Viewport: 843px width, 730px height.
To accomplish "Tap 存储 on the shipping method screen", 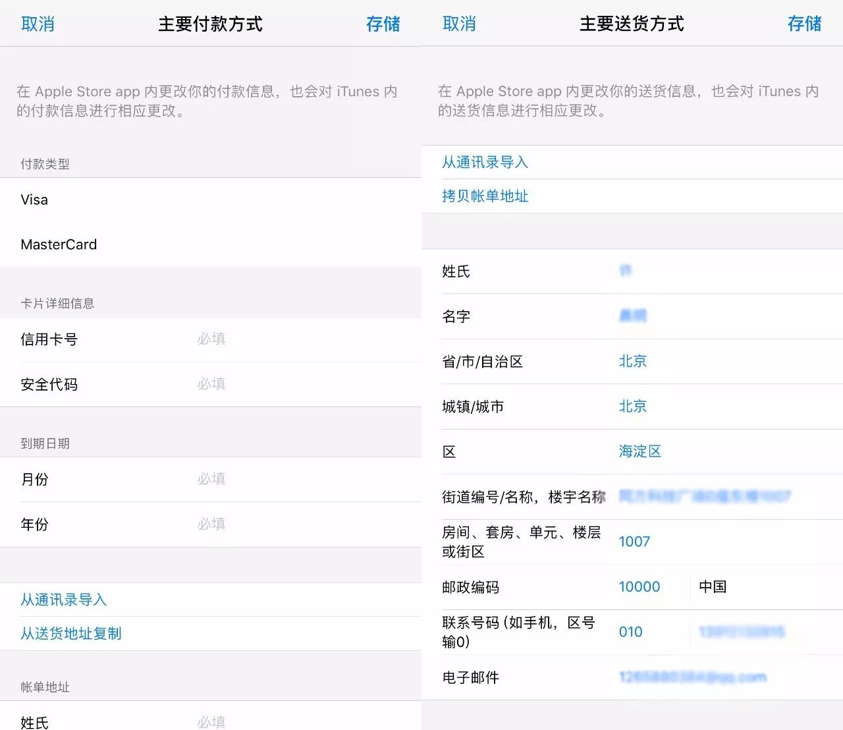I will (804, 24).
